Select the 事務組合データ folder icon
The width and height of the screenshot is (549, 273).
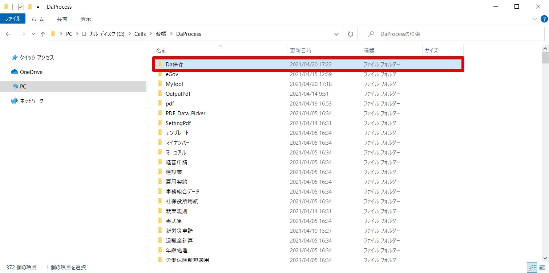160,191
